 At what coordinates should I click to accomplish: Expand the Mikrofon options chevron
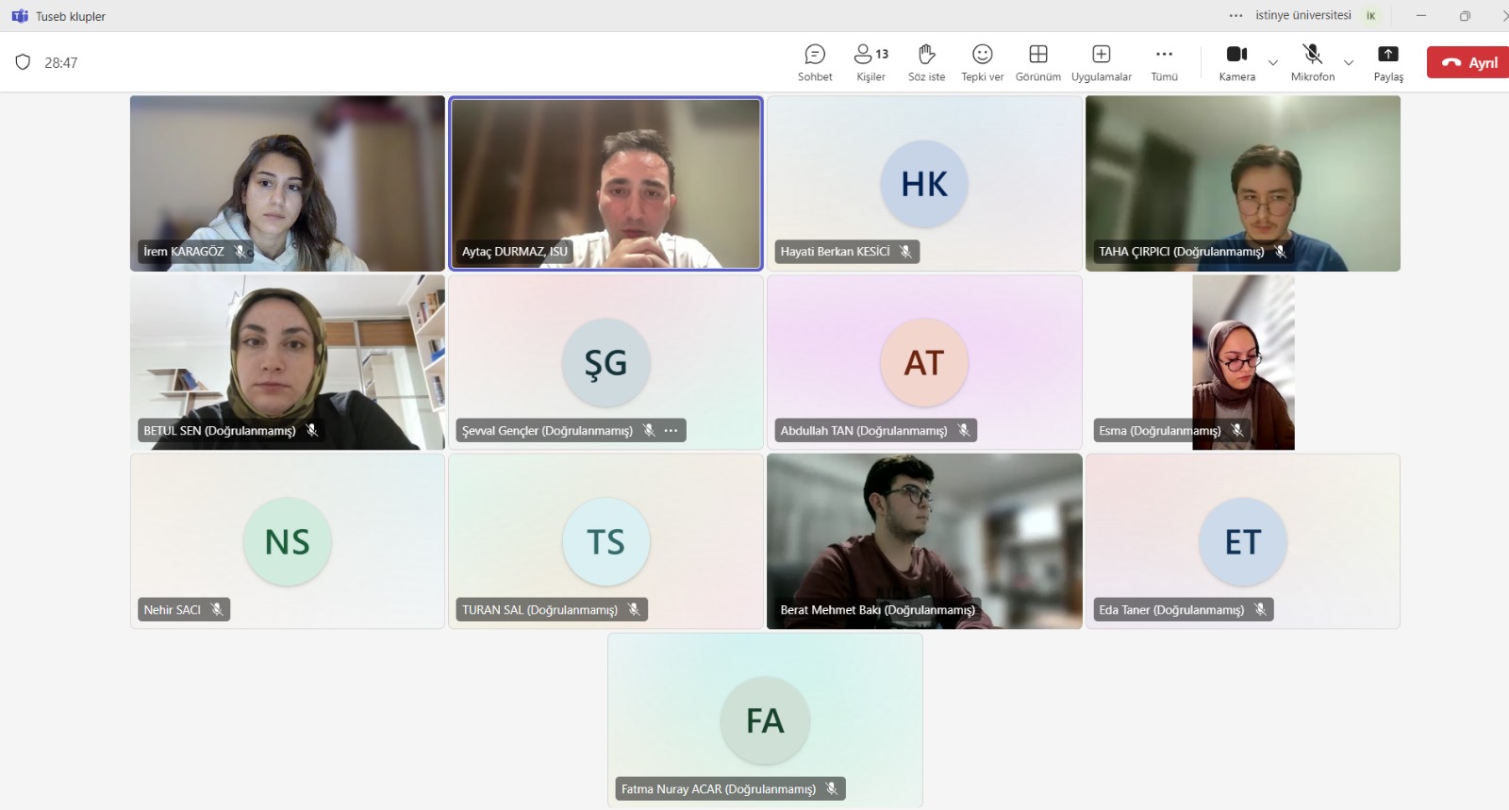click(x=1349, y=63)
